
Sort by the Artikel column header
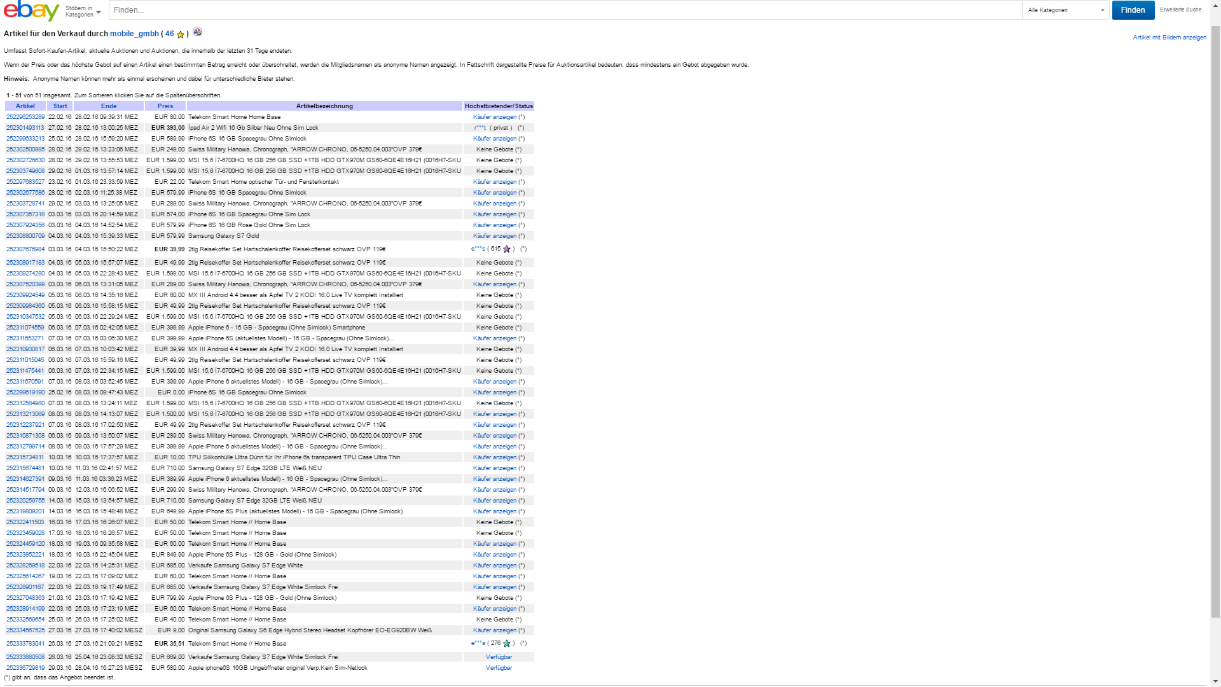(x=25, y=106)
